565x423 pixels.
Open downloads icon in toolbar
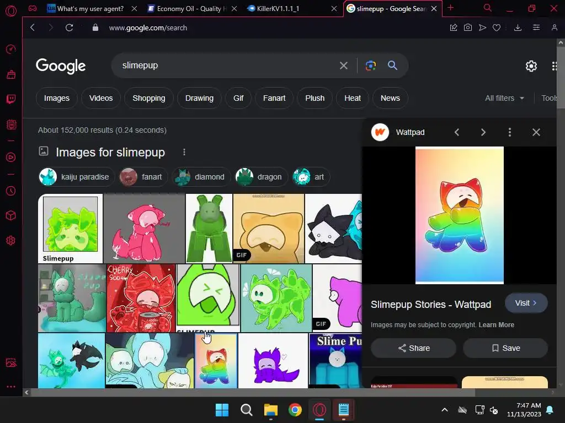518,28
